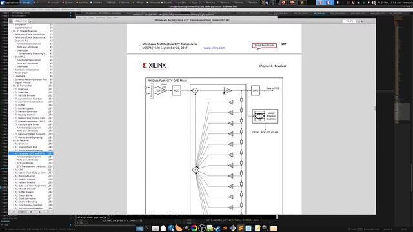The image size is (413, 232).
Task: Go to RX Overview in outline
Action: 21,144
